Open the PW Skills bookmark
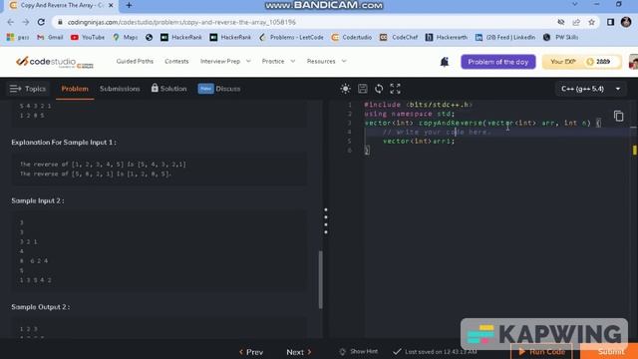The image size is (638, 359). coord(560,37)
